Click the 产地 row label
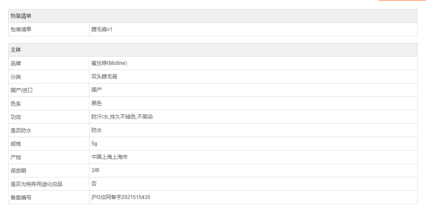Image resolution: width=426 pixels, height=212 pixels. click(16, 157)
